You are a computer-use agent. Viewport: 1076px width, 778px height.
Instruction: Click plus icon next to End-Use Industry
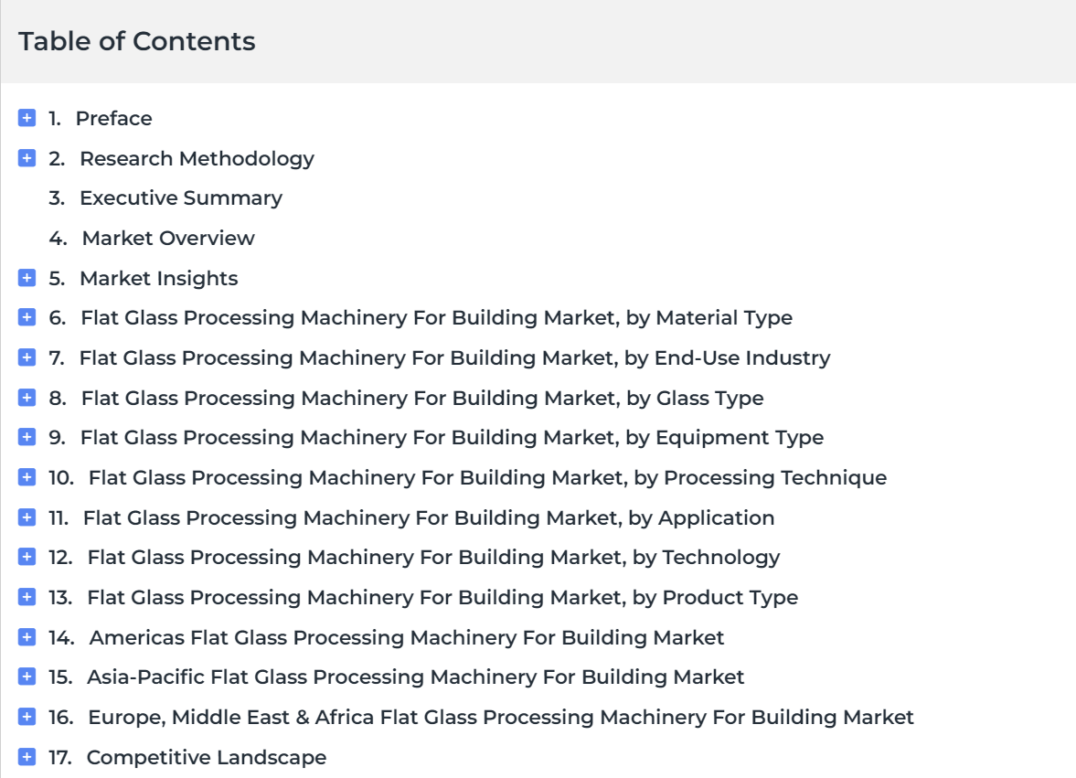pyautogui.click(x=27, y=357)
